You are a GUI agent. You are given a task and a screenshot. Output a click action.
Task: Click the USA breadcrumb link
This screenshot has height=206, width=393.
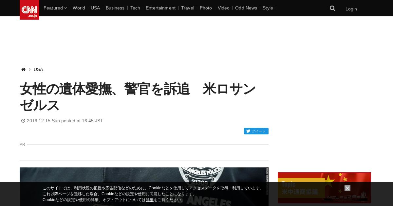pos(38,69)
